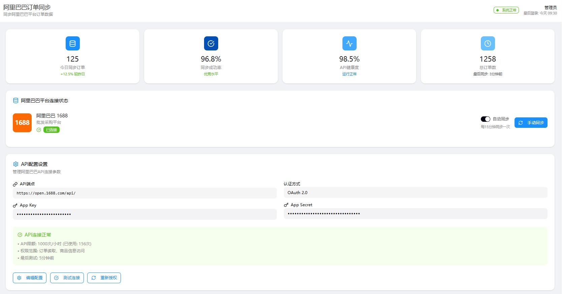
Task: Toggle the 自动同步 switch off
Action: point(485,119)
